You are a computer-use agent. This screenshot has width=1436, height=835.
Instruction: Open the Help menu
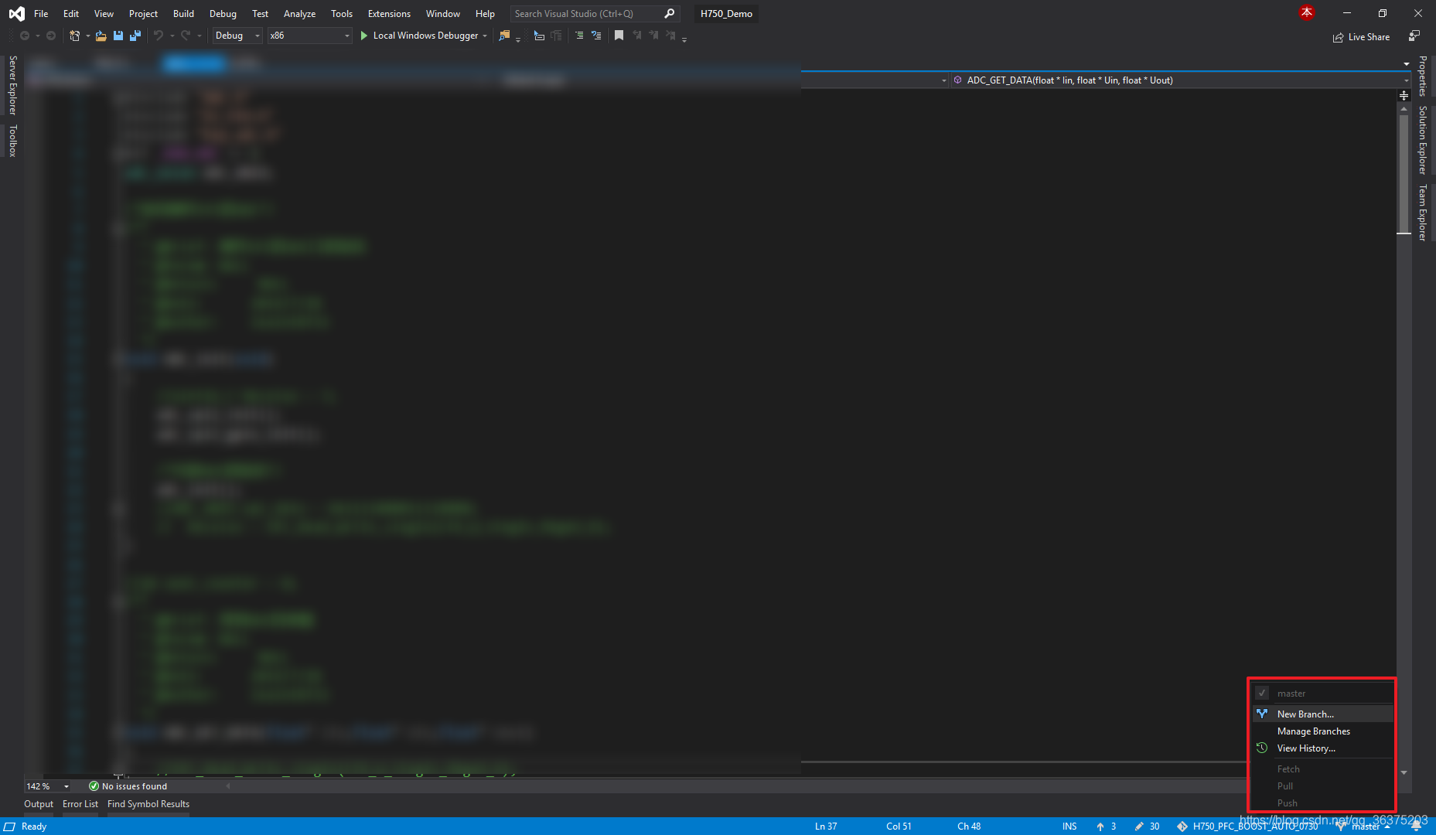click(485, 14)
